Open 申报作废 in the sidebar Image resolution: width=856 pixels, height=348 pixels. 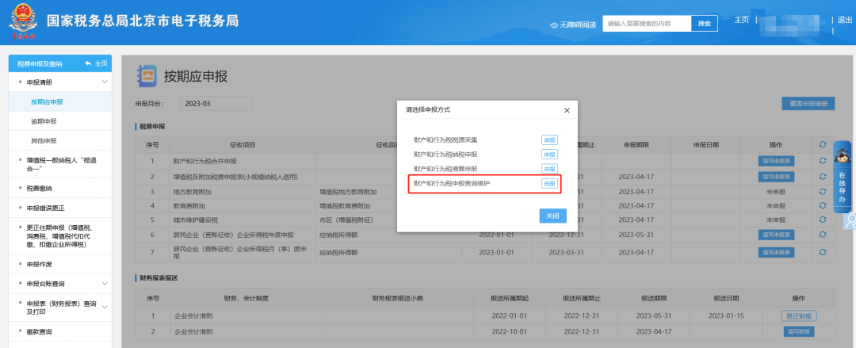click(x=40, y=265)
